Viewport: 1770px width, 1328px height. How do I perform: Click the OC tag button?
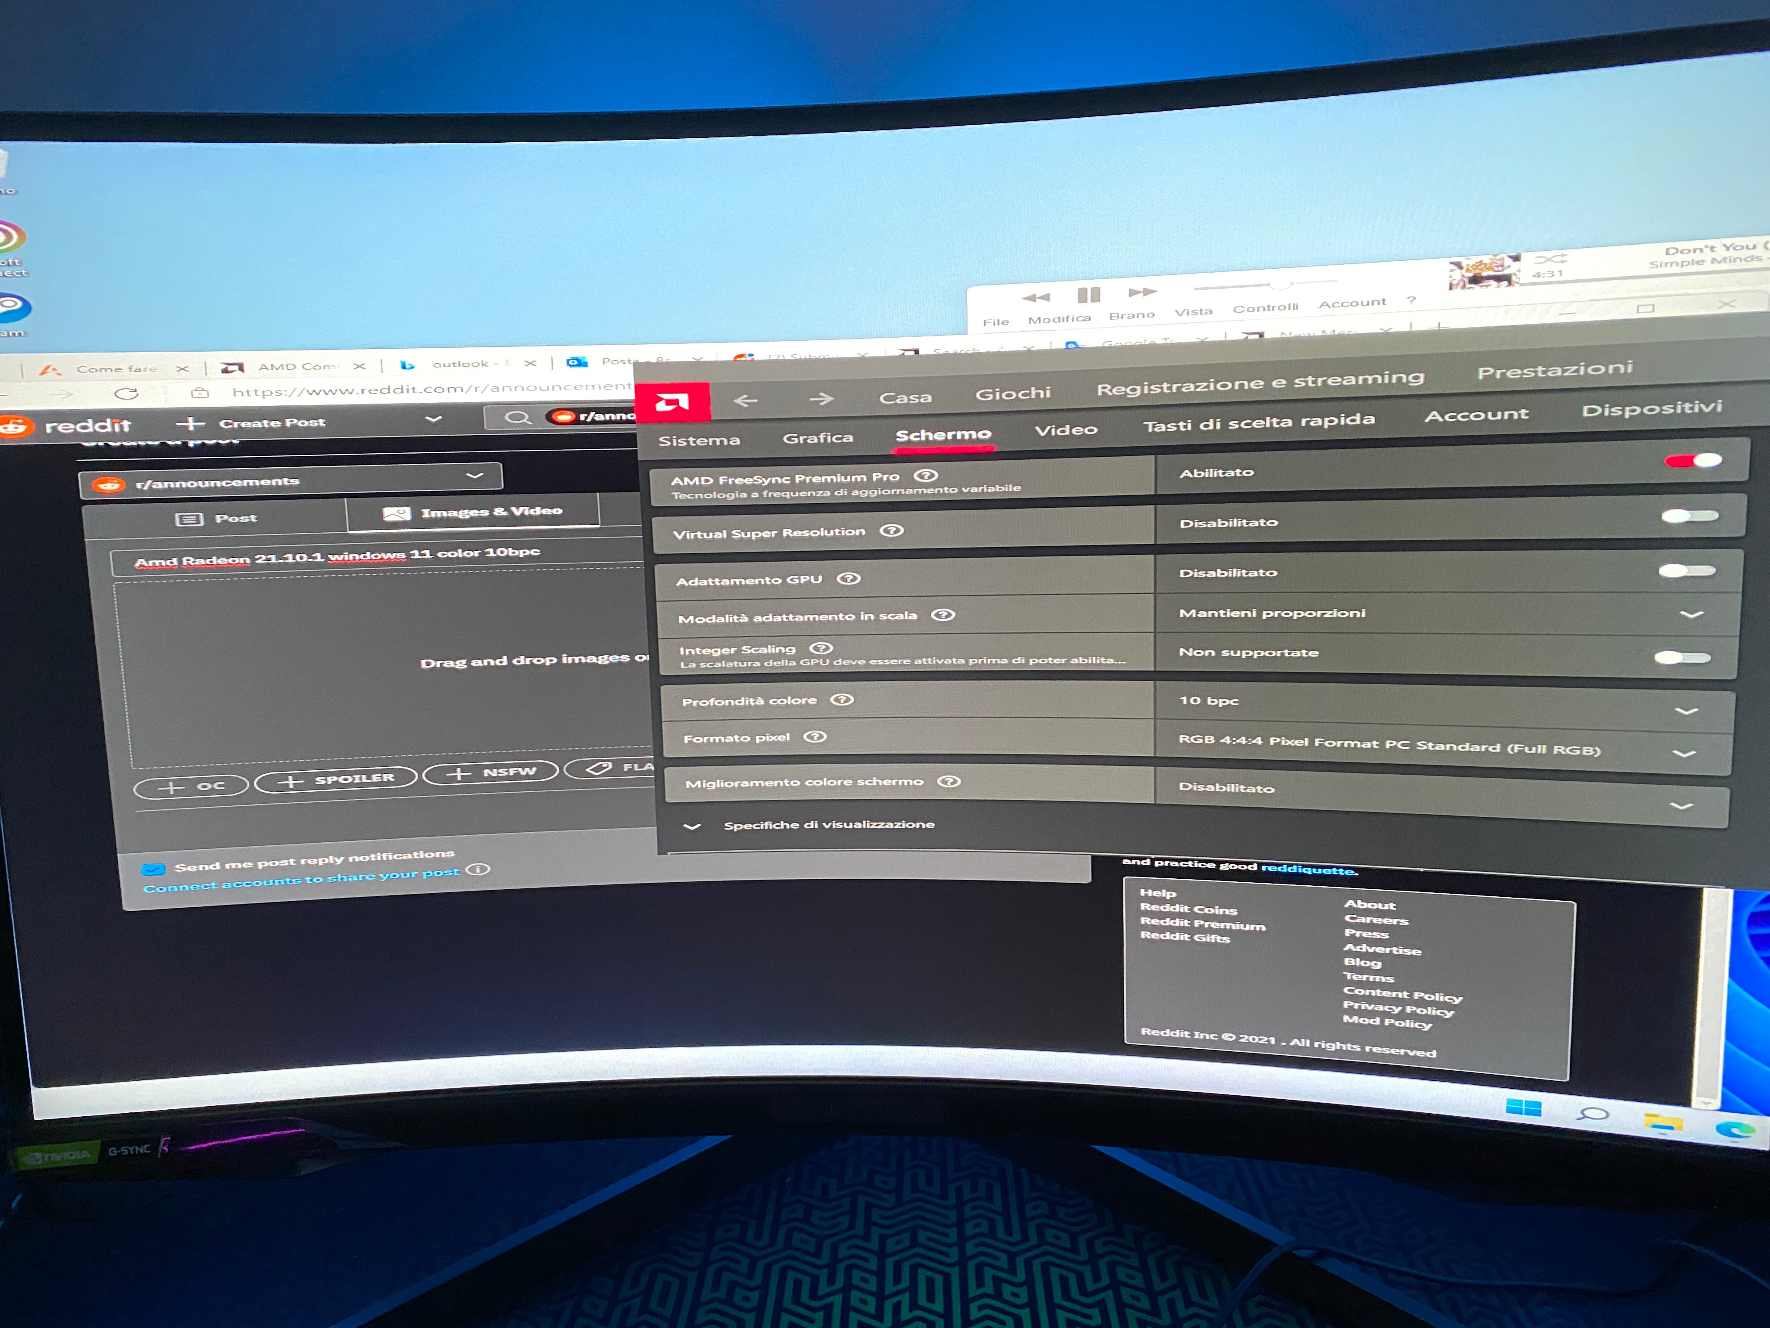click(x=192, y=787)
